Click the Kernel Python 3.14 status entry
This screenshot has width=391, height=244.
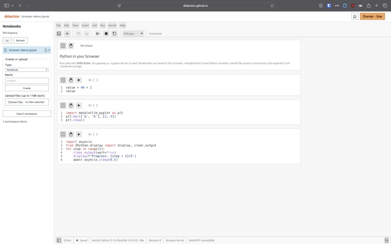click(x=118, y=240)
